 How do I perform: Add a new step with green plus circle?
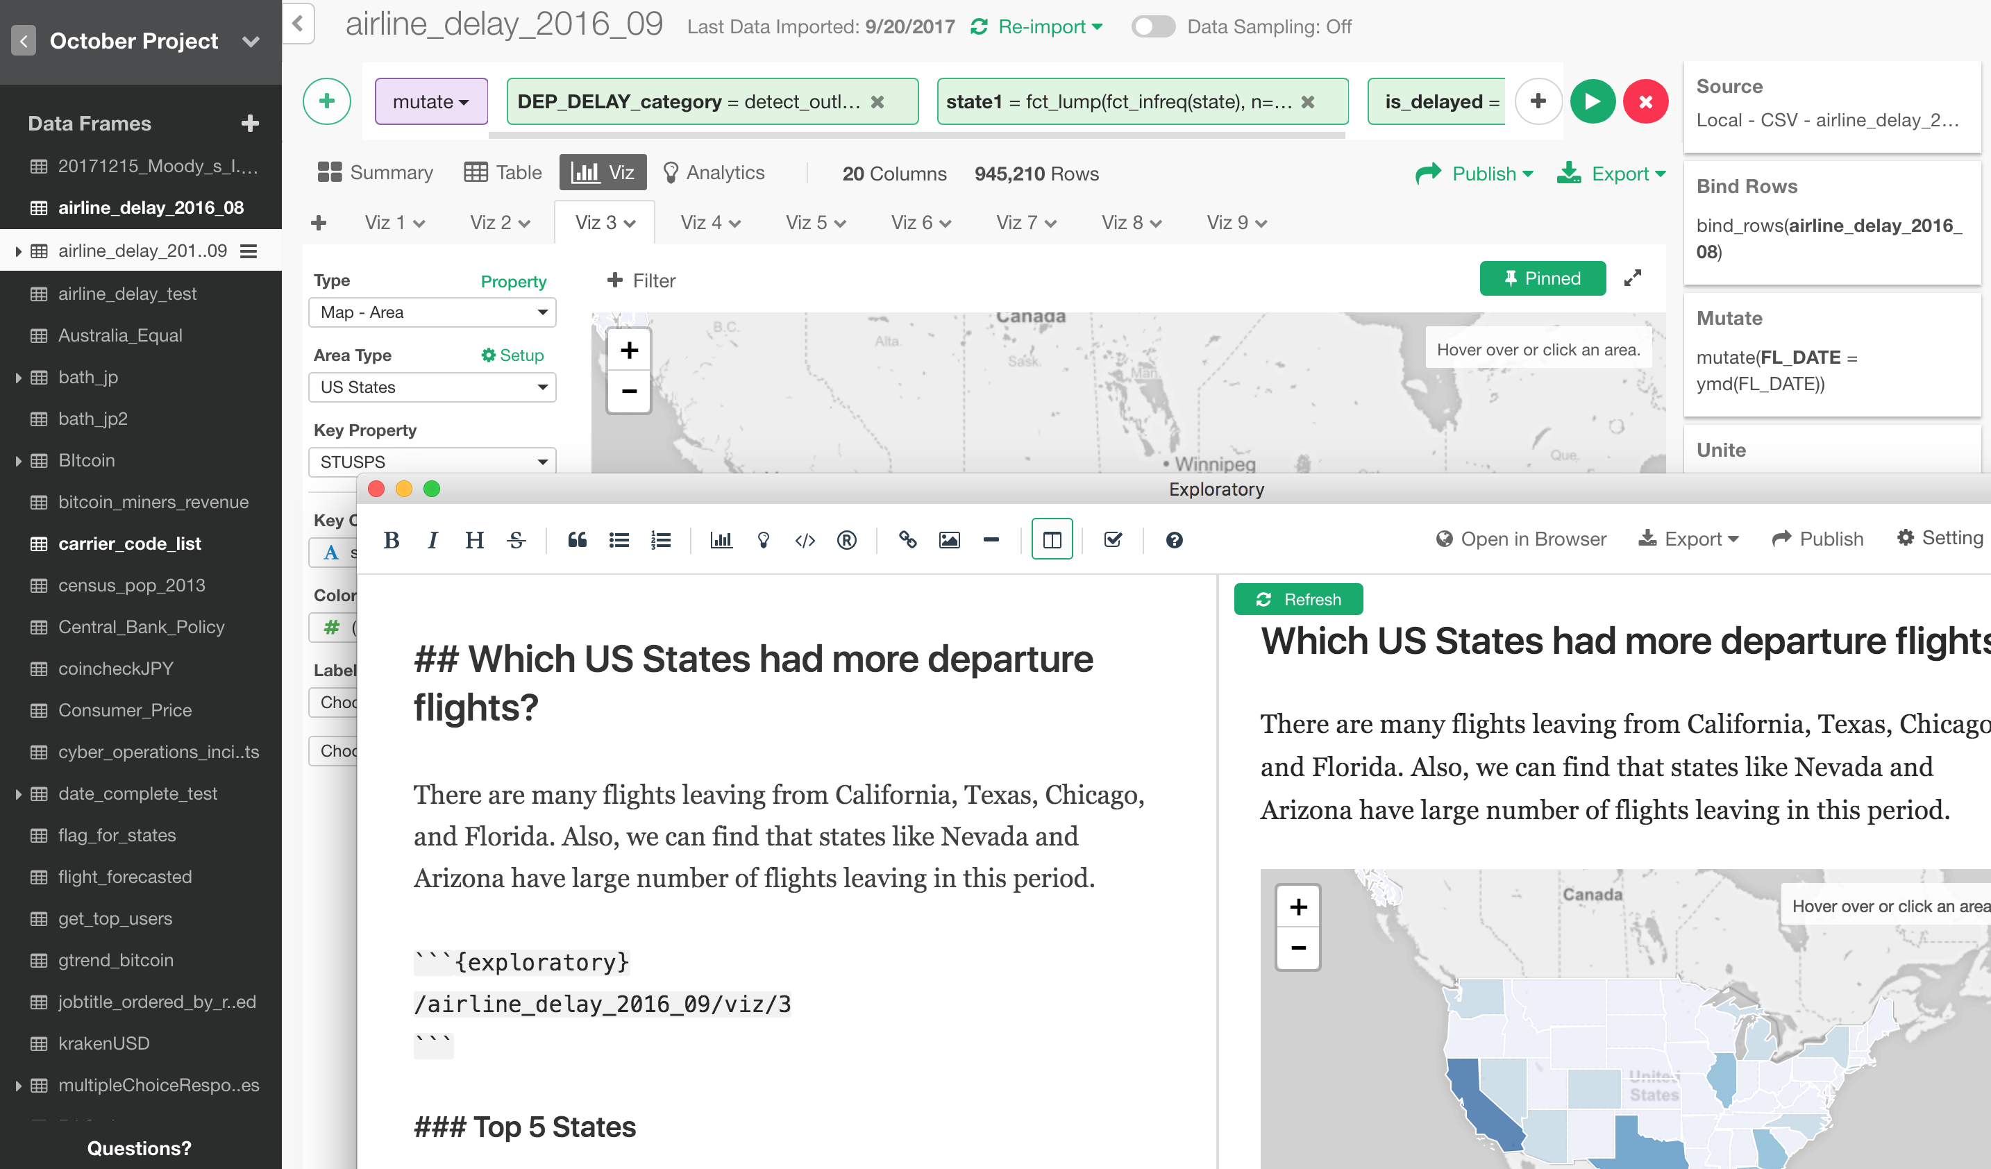tap(327, 101)
